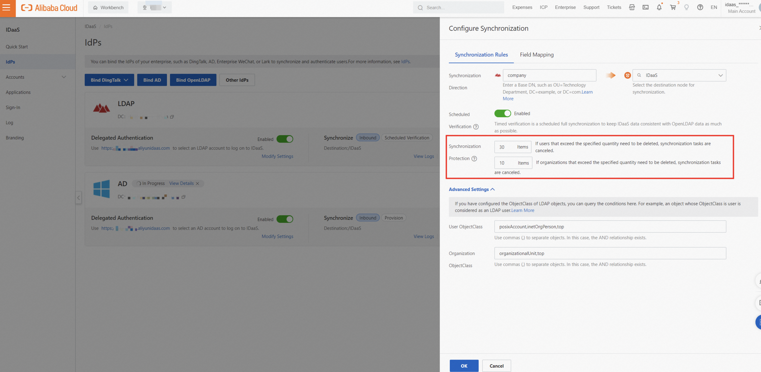Disable LDAP Delegated Authentication toggle
The height and width of the screenshot is (372, 761).
284,139
